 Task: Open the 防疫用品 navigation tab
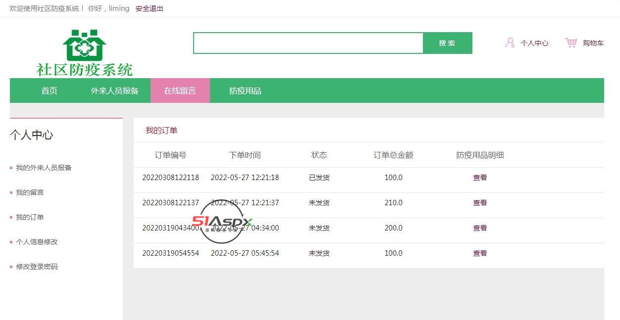click(x=245, y=91)
